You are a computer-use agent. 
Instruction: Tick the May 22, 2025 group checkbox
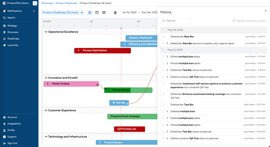click(x=163, y=50)
